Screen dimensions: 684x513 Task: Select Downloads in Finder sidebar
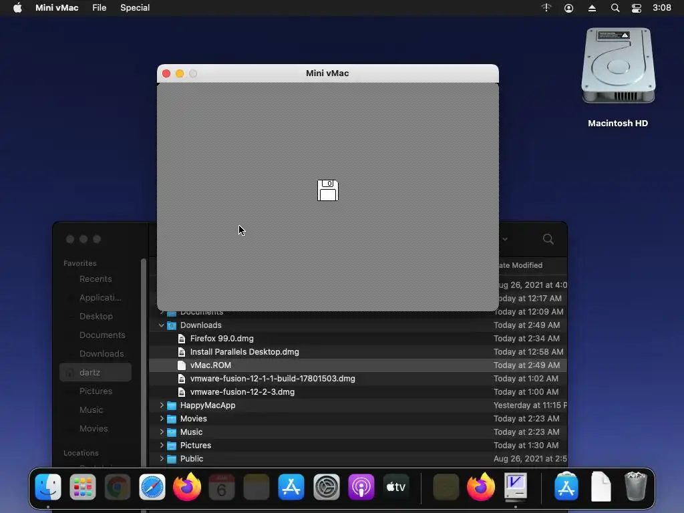[x=102, y=354]
